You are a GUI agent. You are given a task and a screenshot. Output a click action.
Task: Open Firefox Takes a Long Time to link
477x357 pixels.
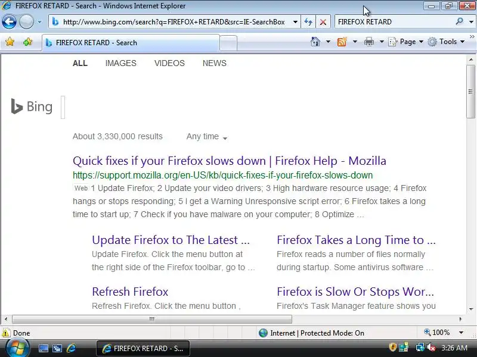tap(356, 240)
